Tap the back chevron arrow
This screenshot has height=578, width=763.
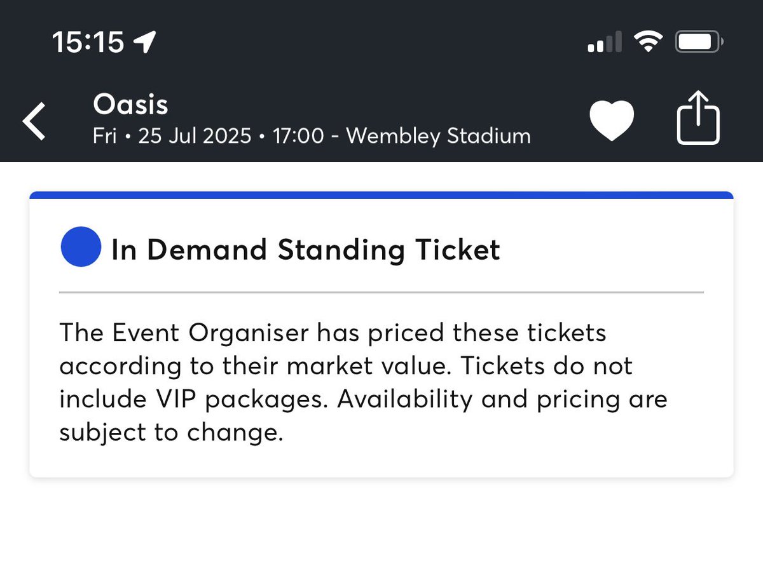(x=34, y=122)
